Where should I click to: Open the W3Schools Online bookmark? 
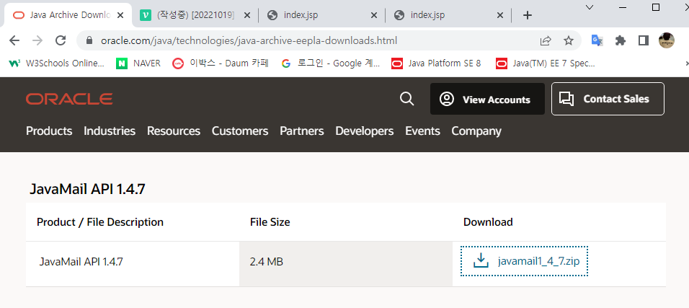click(56, 63)
